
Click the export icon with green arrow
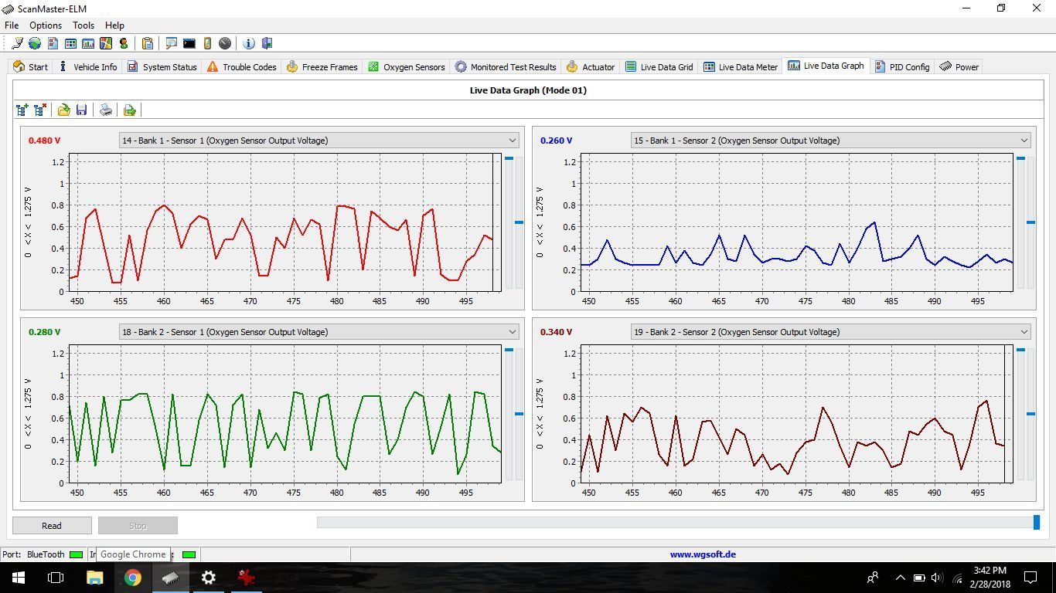tap(129, 110)
